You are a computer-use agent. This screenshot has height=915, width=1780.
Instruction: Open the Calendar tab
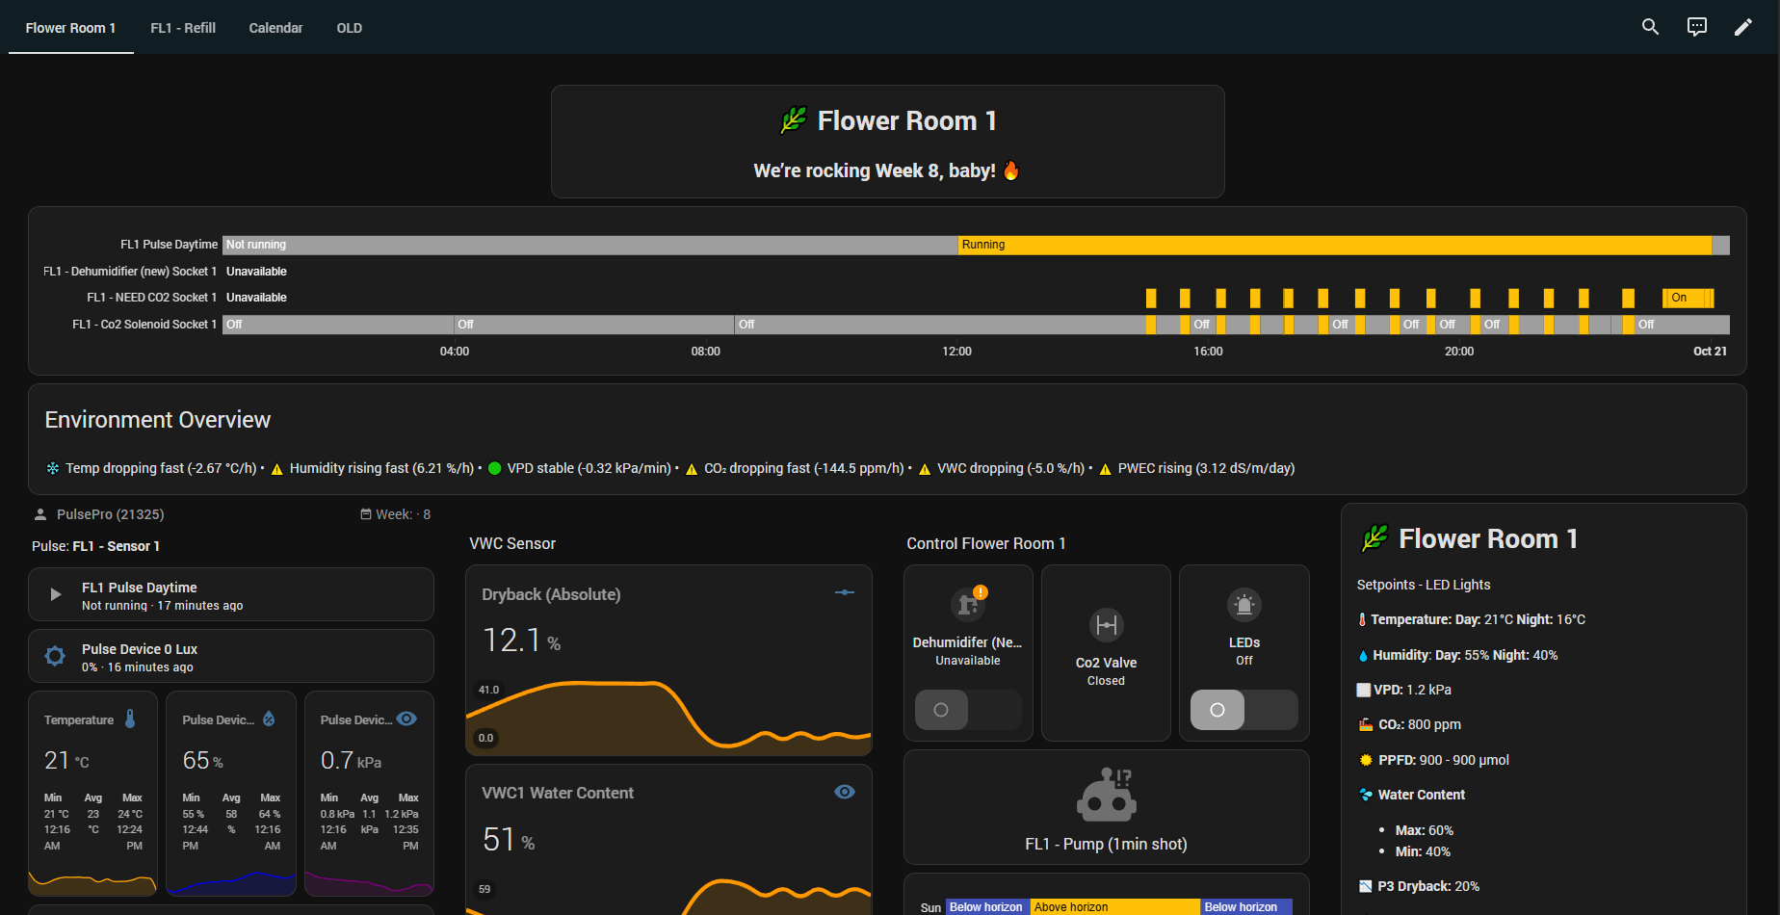[275, 28]
